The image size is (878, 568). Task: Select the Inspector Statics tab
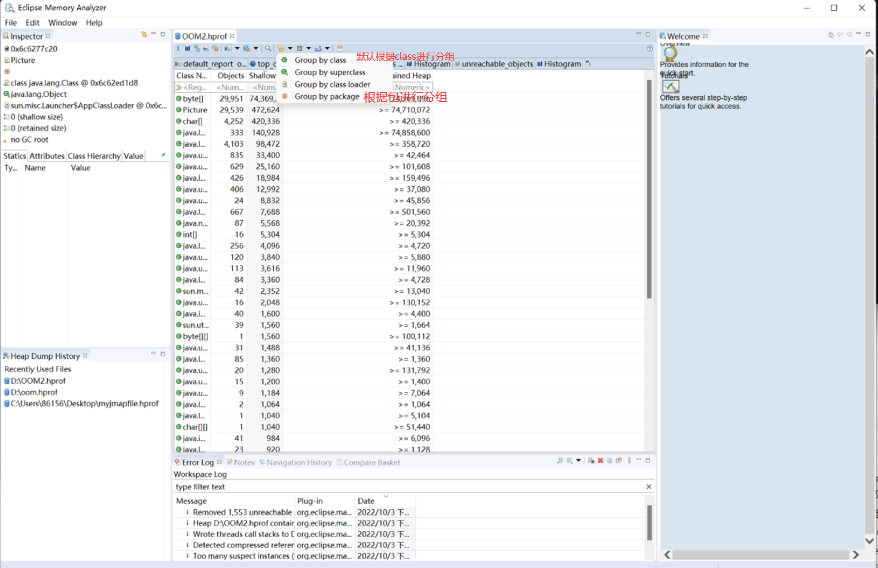tap(15, 156)
